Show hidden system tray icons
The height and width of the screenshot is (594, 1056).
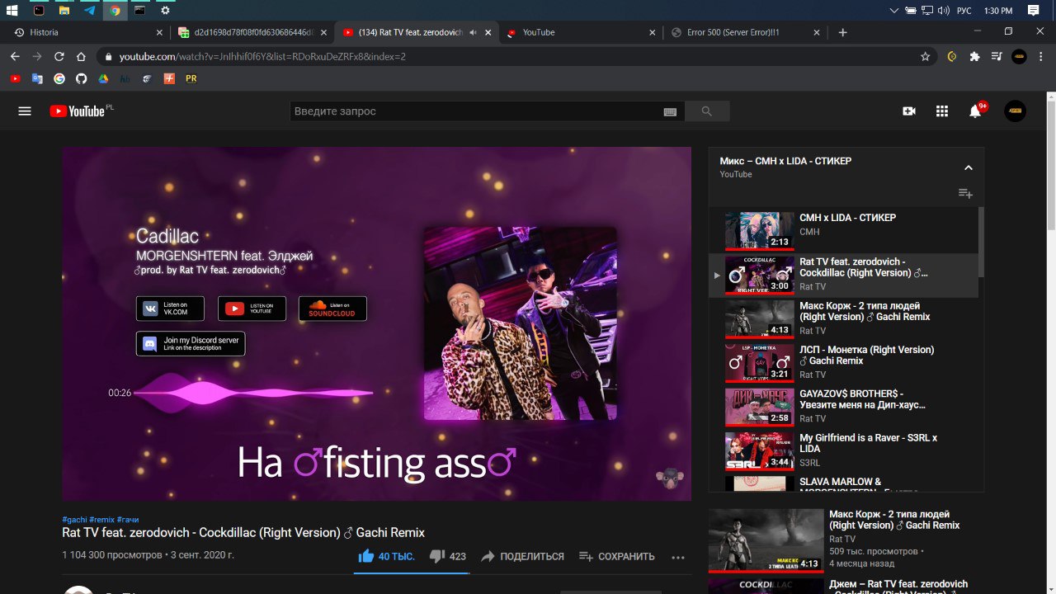[x=894, y=11]
